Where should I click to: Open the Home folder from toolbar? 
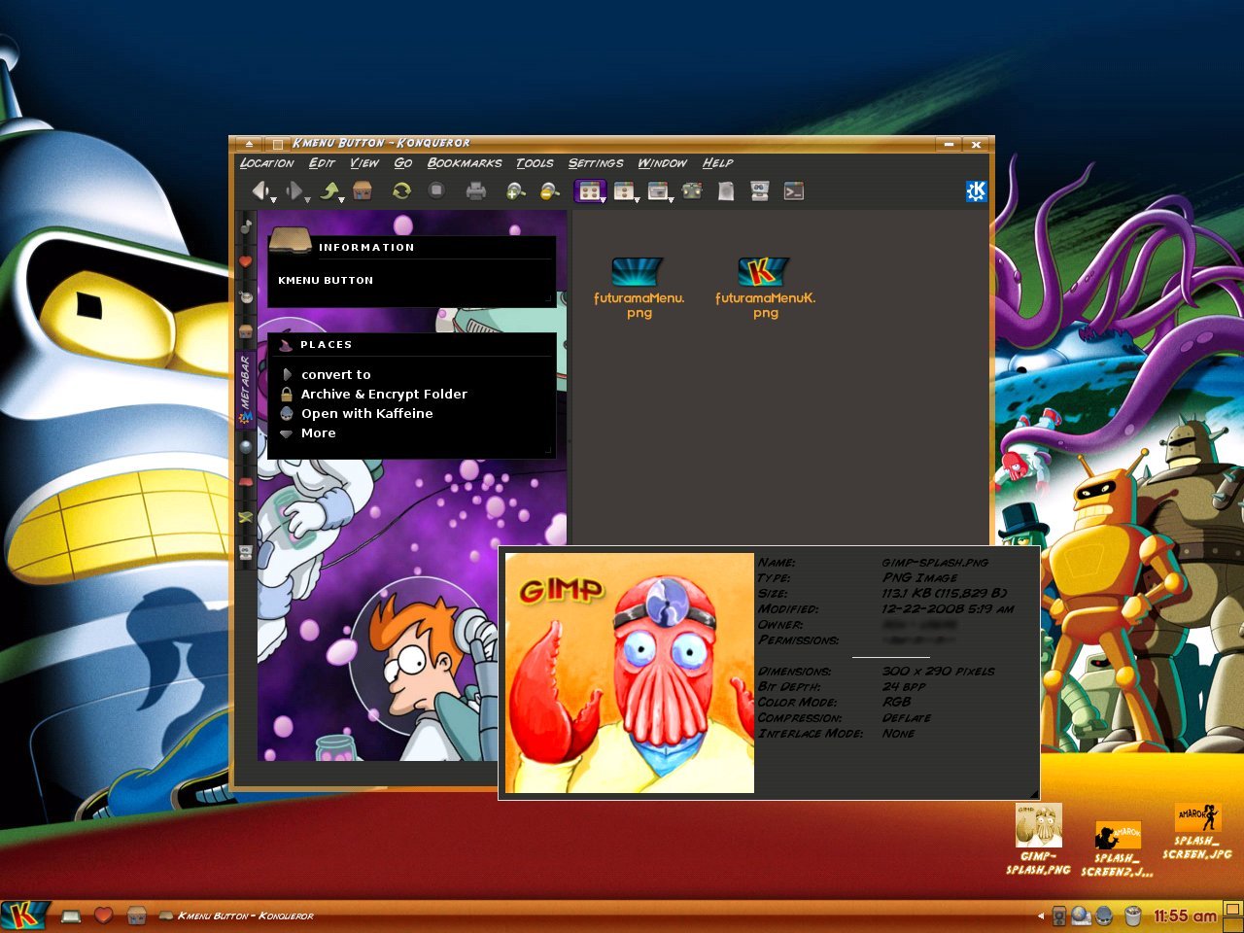(363, 190)
